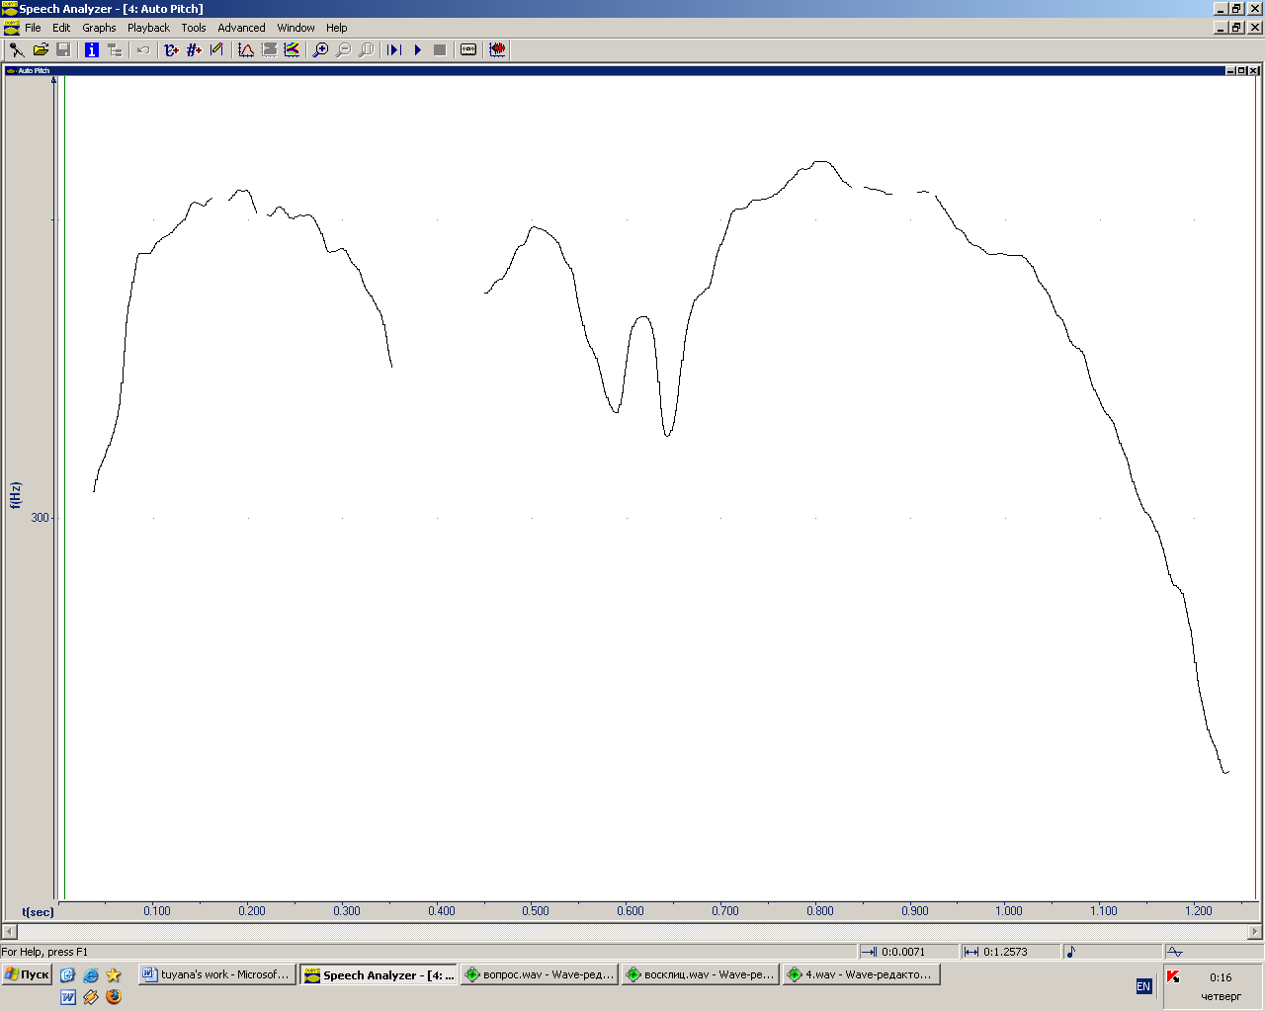Click the microphone record toolbar icon
The width and height of the screenshot is (1265, 1012).
click(17, 49)
